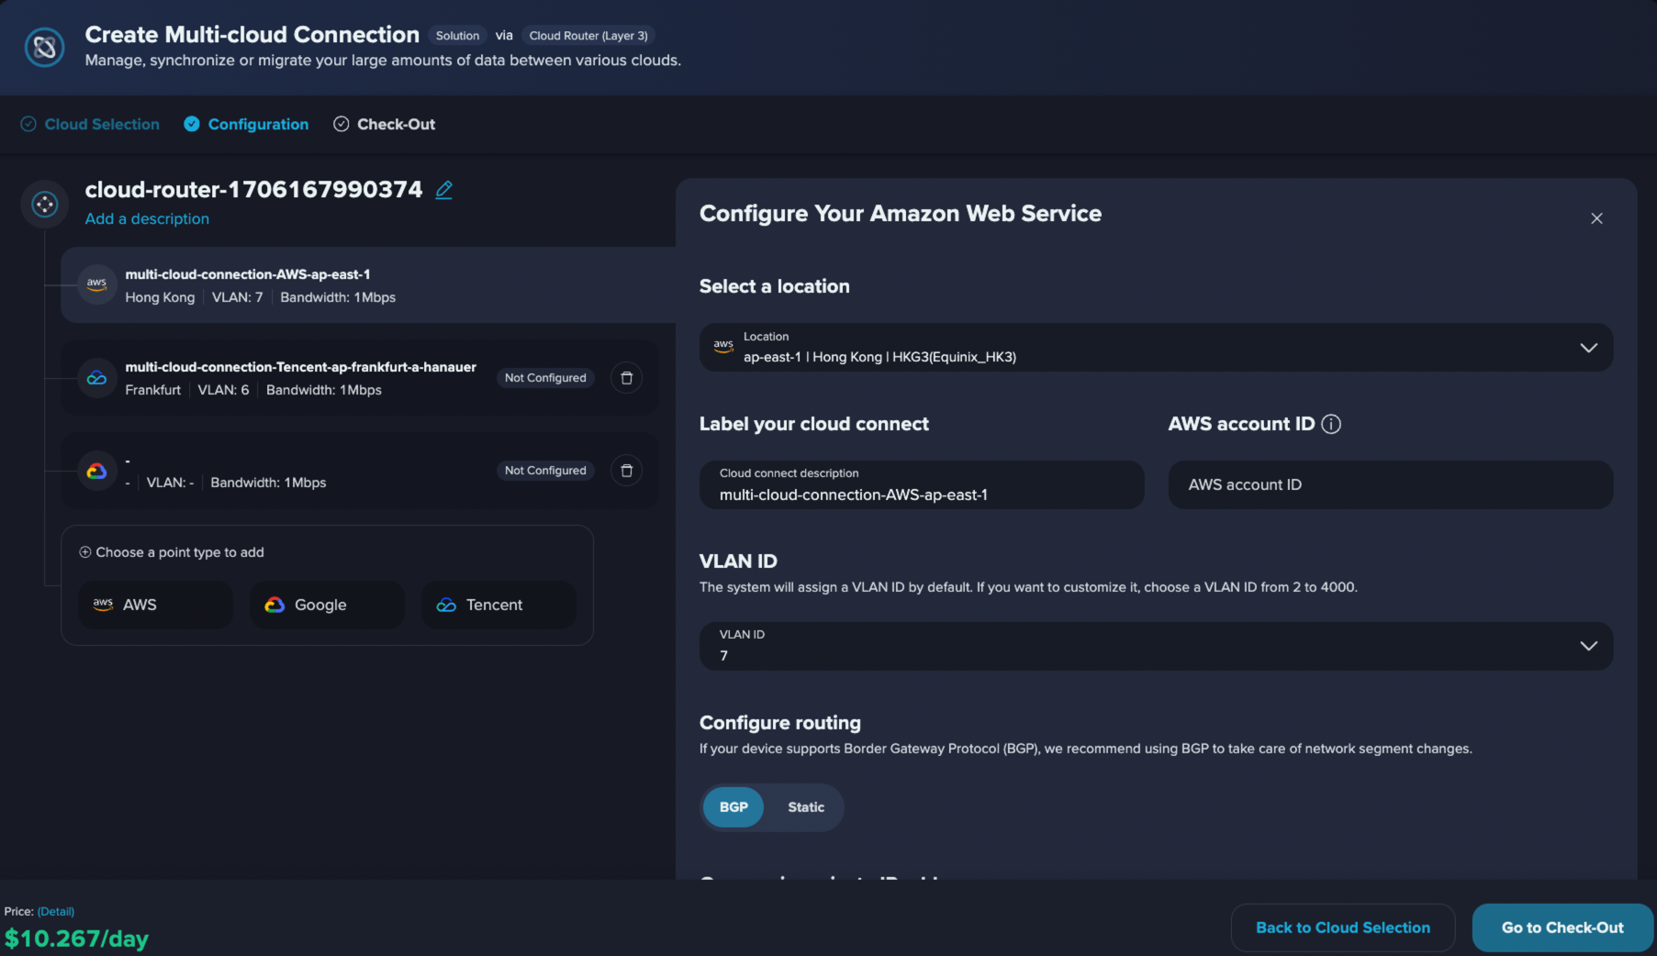The height and width of the screenshot is (956, 1657).
Task: Click the cloud router node icon
Action: pyautogui.click(x=44, y=204)
